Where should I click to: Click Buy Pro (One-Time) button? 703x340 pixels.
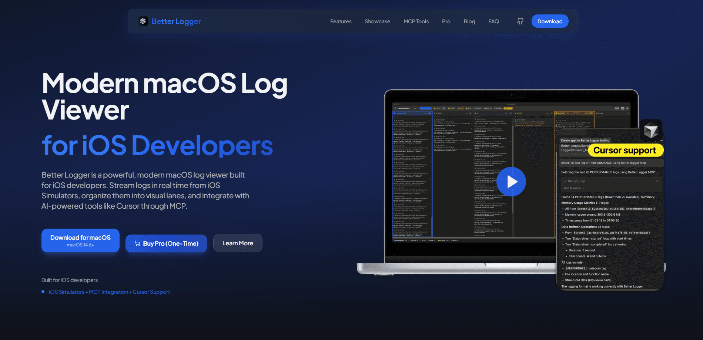tap(166, 243)
